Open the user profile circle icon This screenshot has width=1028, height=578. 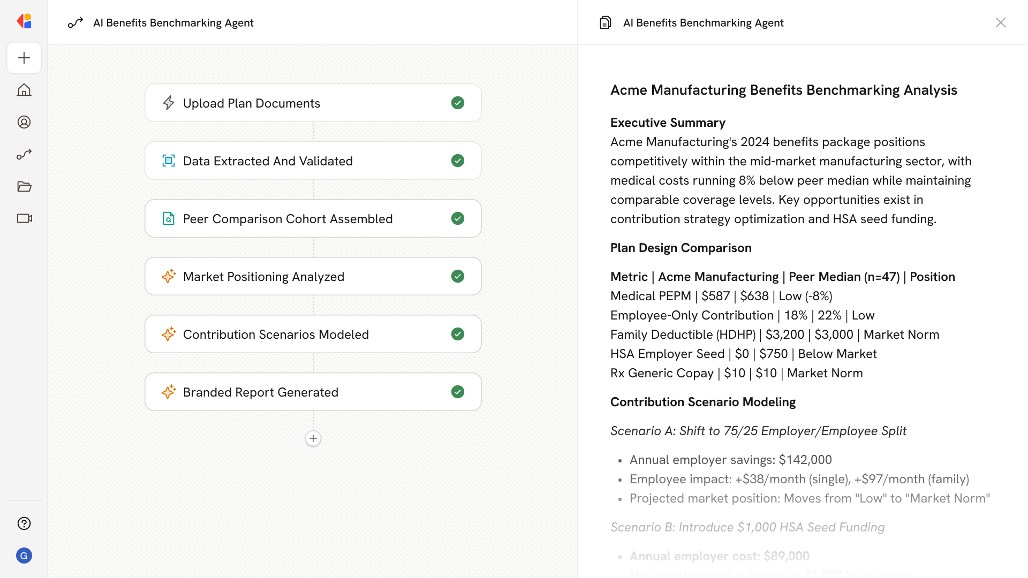click(24, 122)
